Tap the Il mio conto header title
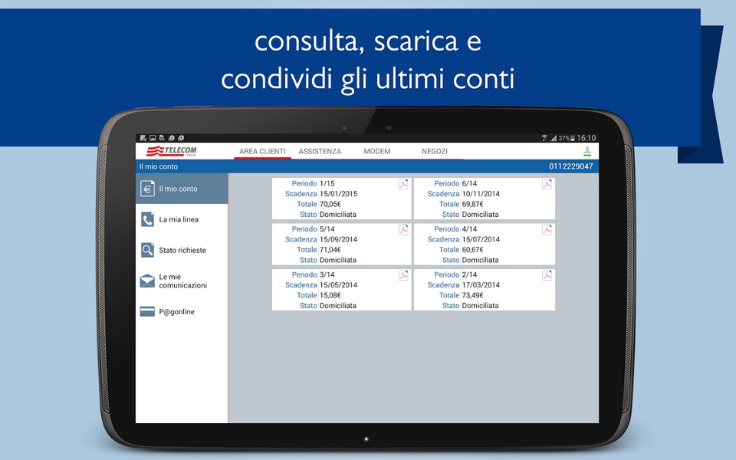This screenshot has width=736, height=460. [x=158, y=166]
